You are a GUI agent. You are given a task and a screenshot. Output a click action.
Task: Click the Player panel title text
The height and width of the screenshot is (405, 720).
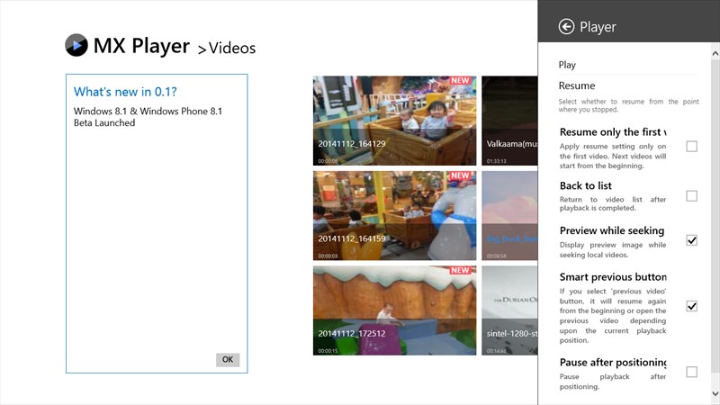coord(598,27)
